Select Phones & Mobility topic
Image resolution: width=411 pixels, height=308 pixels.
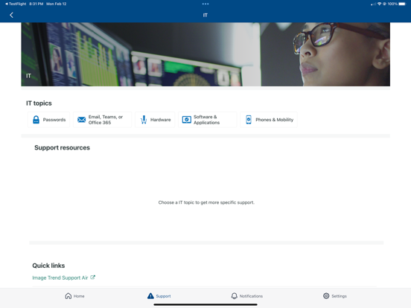click(x=269, y=120)
